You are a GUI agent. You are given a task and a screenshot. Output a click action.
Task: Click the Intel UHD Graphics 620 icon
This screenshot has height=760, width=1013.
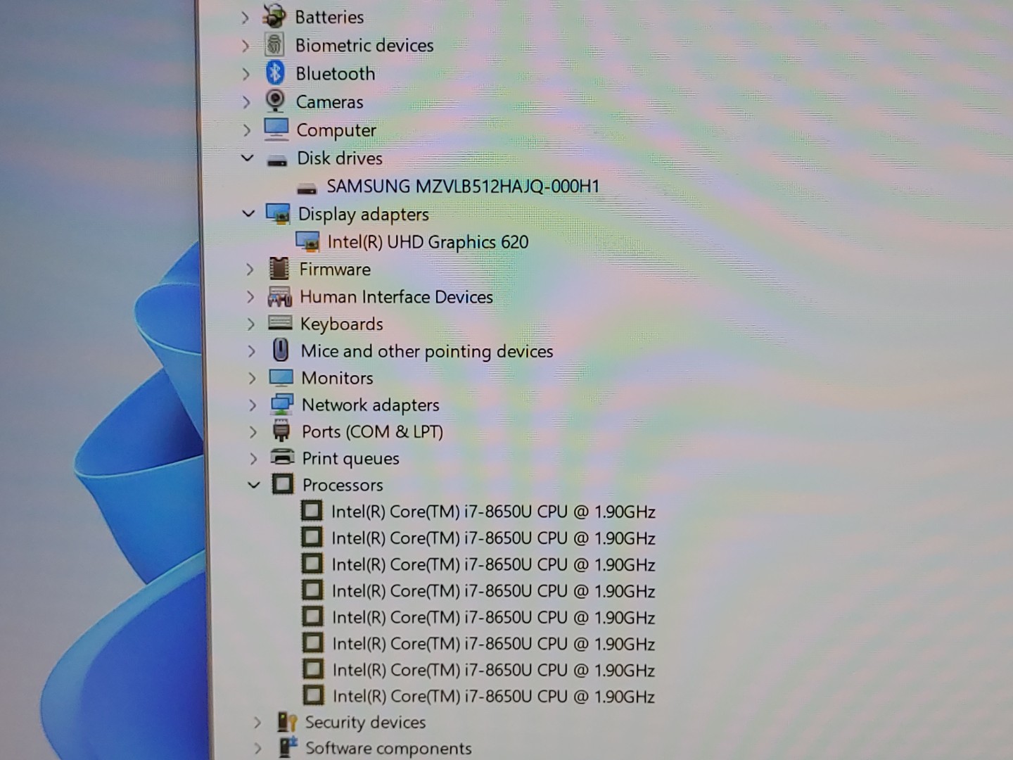click(x=307, y=241)
